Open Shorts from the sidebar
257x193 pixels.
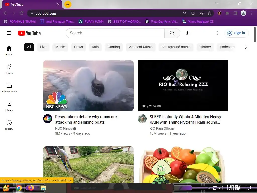coord(9,69)
